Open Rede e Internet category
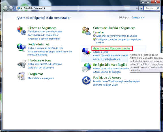 tap(38, 44)
